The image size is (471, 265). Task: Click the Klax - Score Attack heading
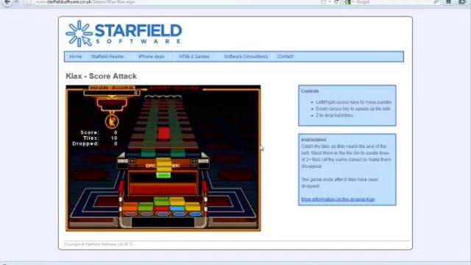point(102,76)
